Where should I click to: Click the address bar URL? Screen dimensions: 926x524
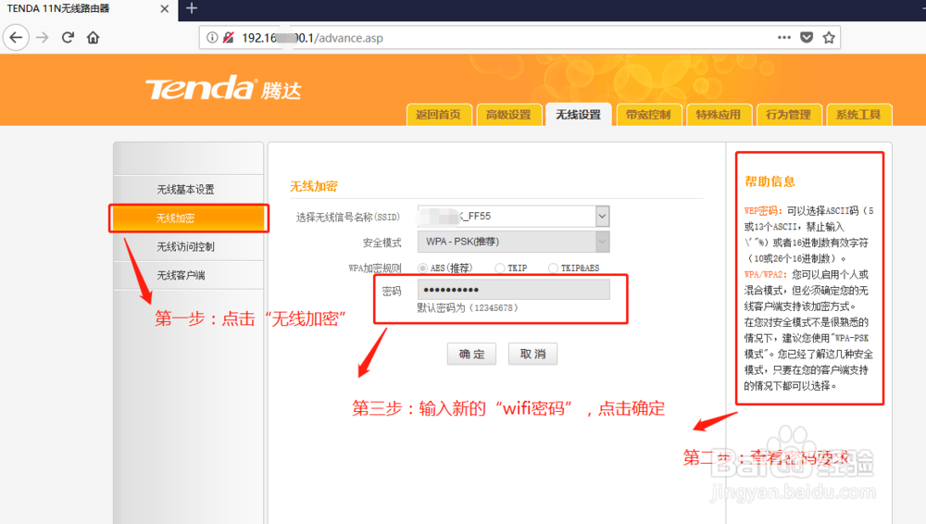(x=312, y=38)
